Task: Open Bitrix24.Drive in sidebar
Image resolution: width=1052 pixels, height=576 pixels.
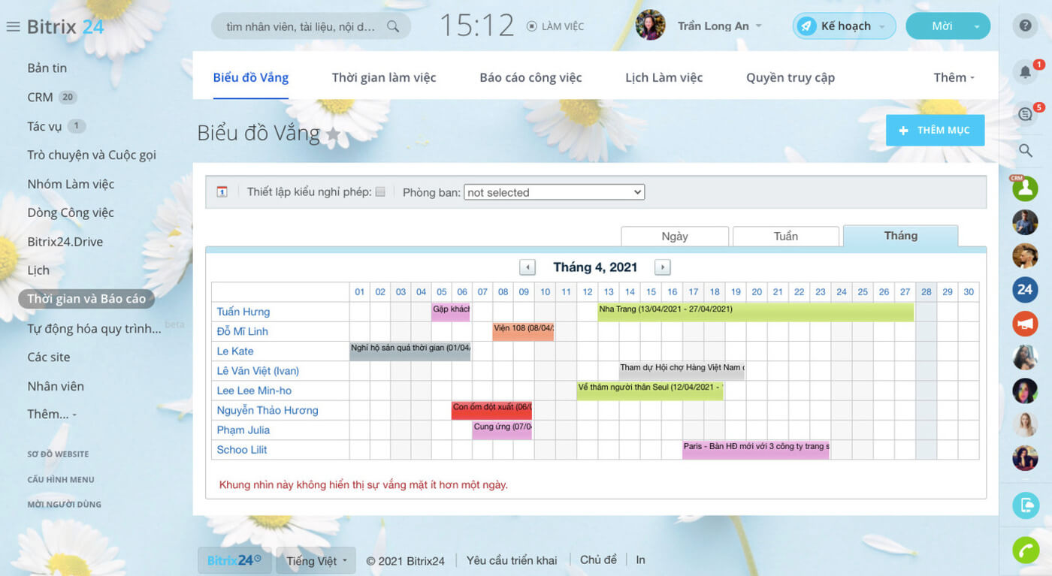Action: tap(65, 242)
